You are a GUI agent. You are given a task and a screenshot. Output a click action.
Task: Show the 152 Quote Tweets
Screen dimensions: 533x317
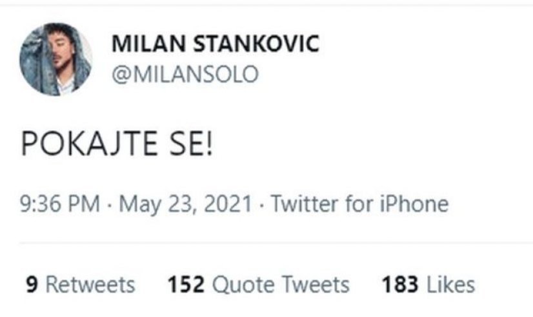coord(258,283)
